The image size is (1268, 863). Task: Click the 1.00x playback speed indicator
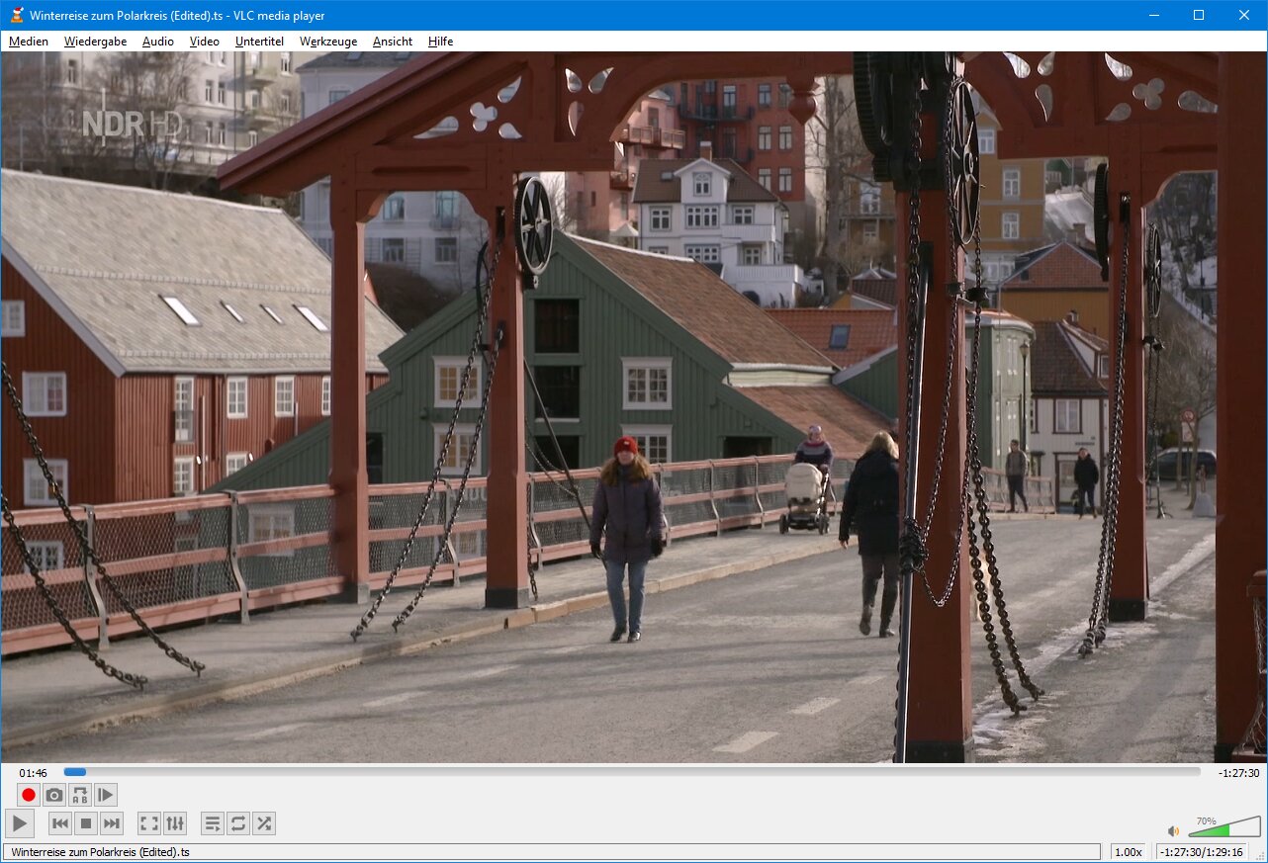pyautogui.click(x=1128, y=852)
